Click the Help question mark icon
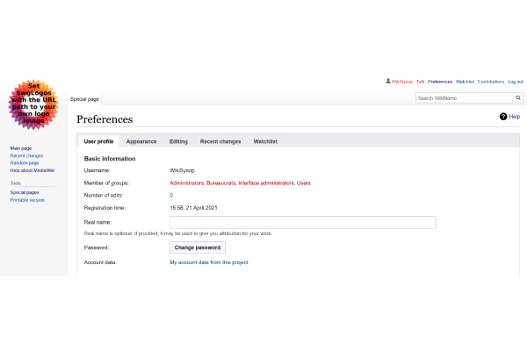The height and width of the screenshot is (351, 527). [503, 116]
